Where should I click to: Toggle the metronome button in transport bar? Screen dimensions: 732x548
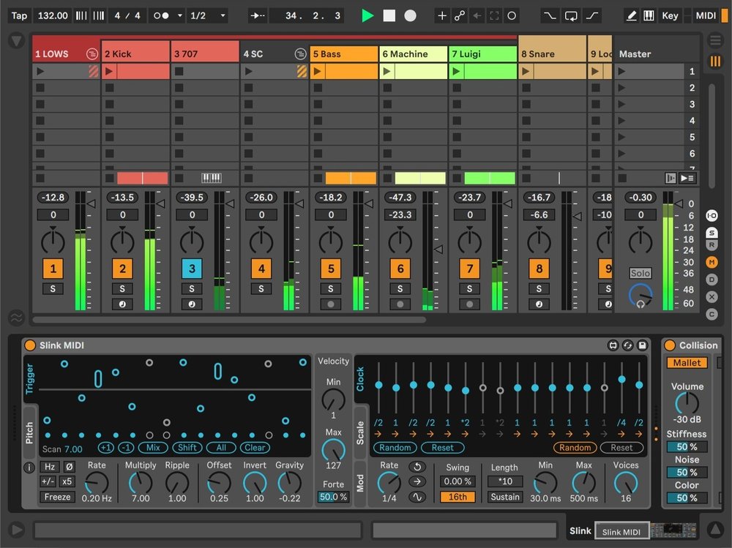click(161, 15)
